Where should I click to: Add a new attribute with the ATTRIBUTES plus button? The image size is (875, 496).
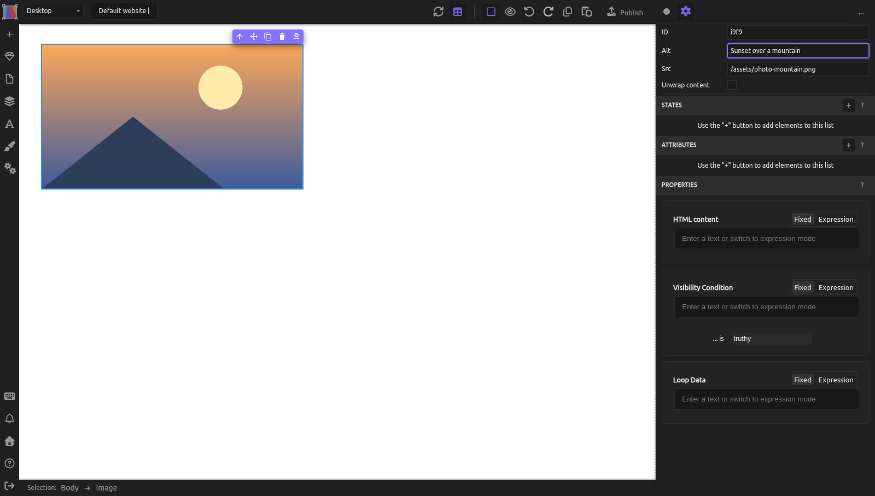[x=849, y=145]
